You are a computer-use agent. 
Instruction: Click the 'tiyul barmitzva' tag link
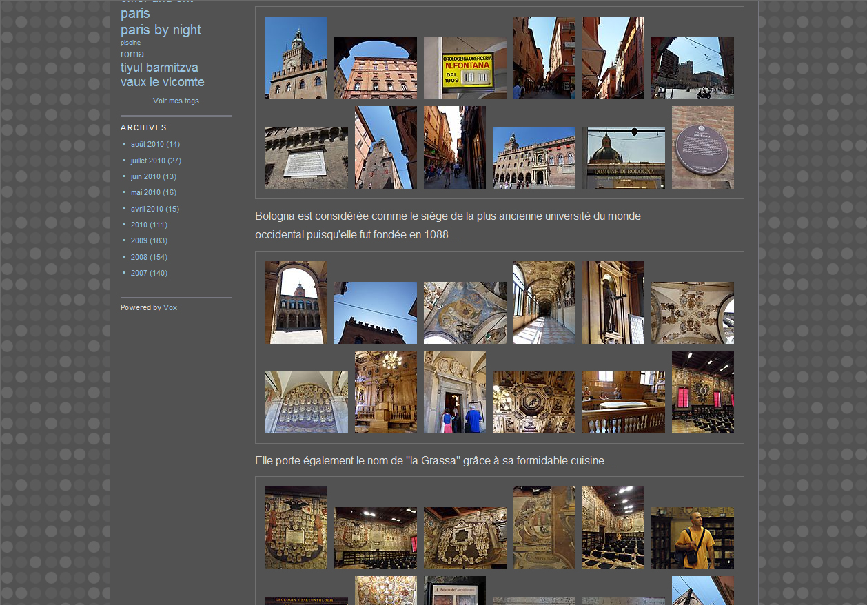159,68
